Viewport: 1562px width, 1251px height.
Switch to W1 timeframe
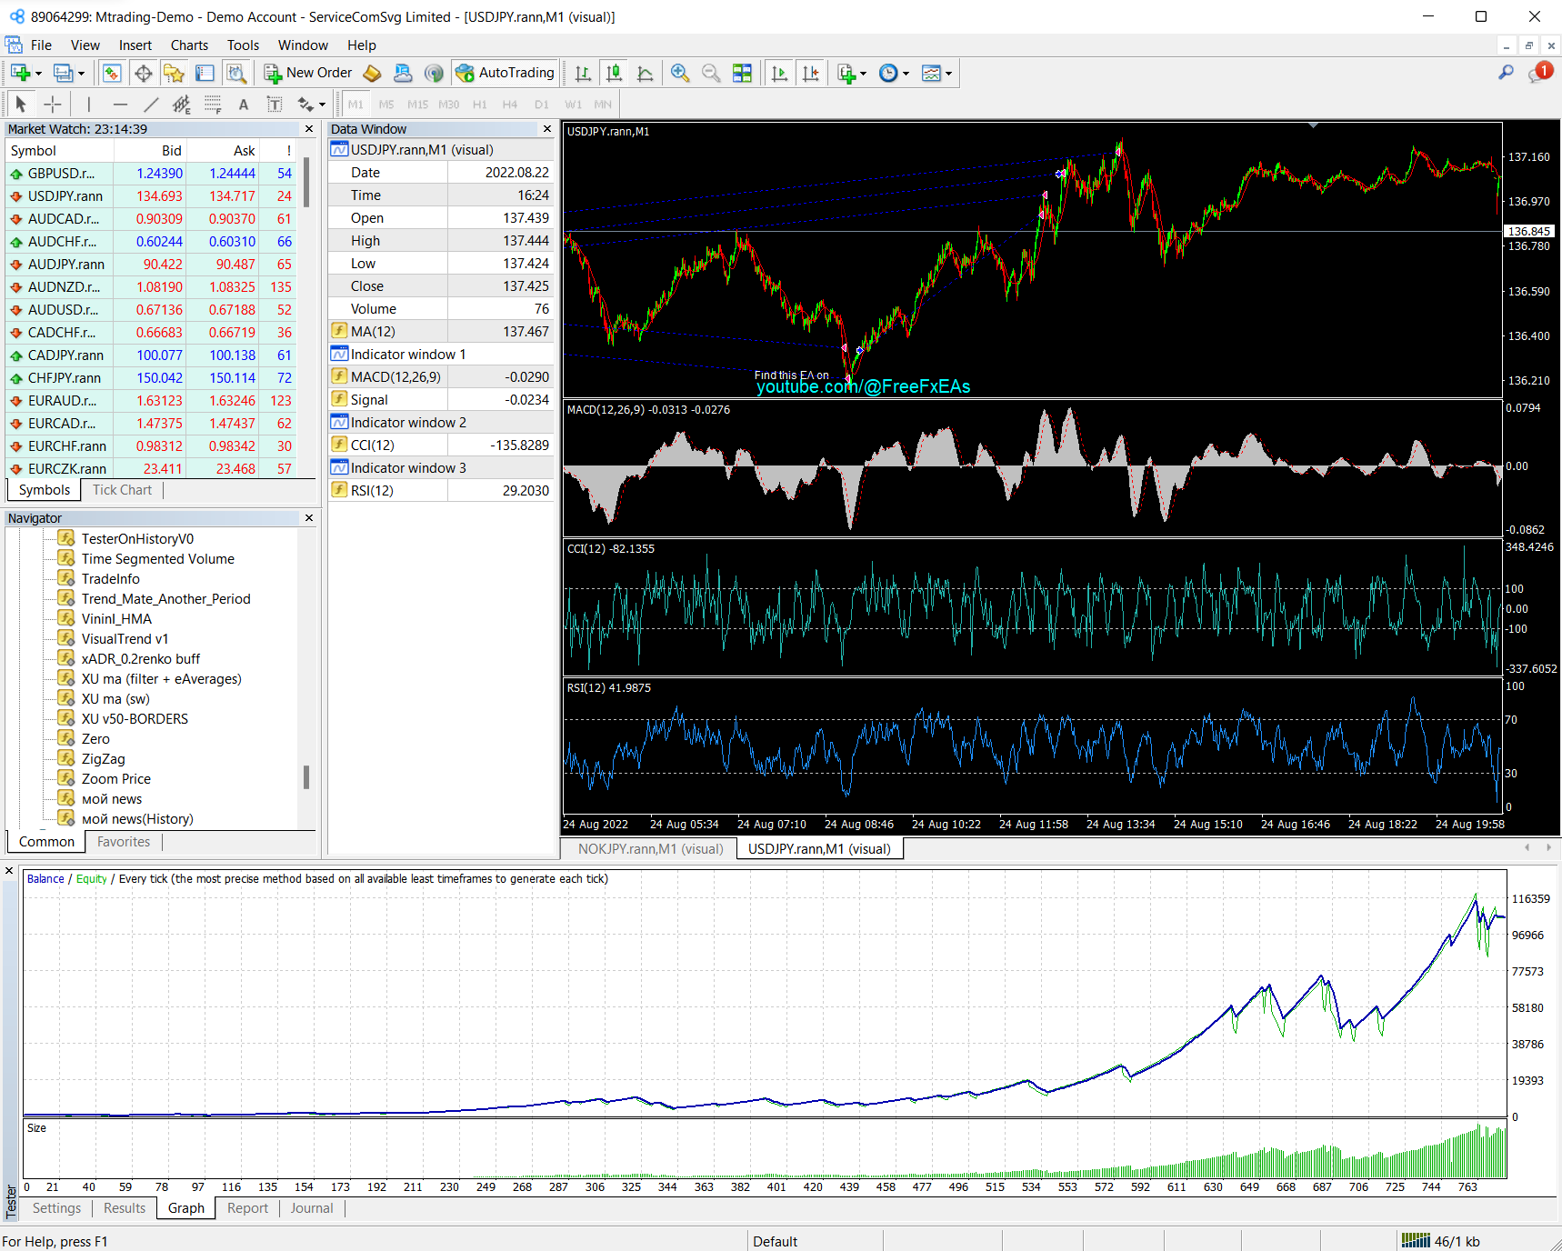pos(573,105)
